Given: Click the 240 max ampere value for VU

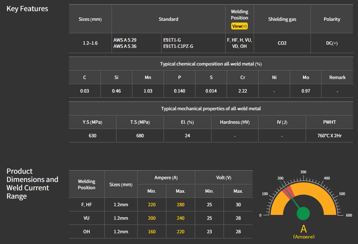Looking at the screenshot, I should [180, 218].
